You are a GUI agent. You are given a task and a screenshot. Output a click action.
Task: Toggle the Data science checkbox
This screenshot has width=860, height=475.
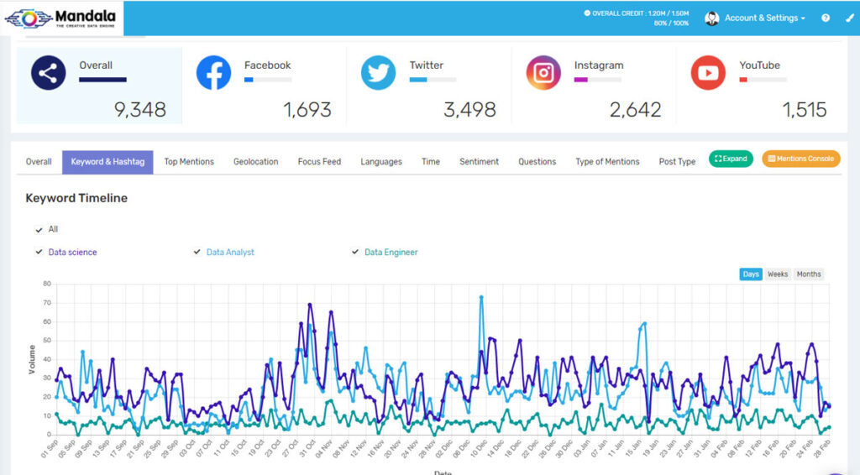coord(39,252)
